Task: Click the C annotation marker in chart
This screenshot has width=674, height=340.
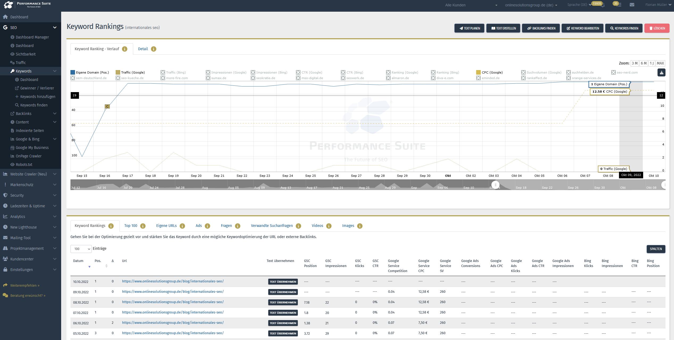Action: [x=107, y=106]
